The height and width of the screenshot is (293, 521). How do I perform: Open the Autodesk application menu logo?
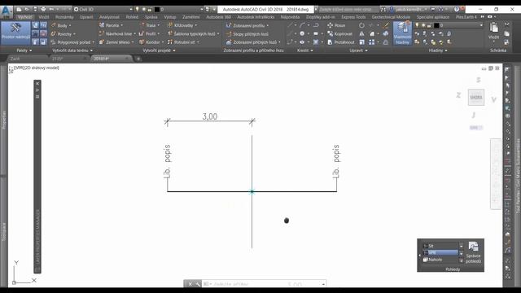pos(6,12)
